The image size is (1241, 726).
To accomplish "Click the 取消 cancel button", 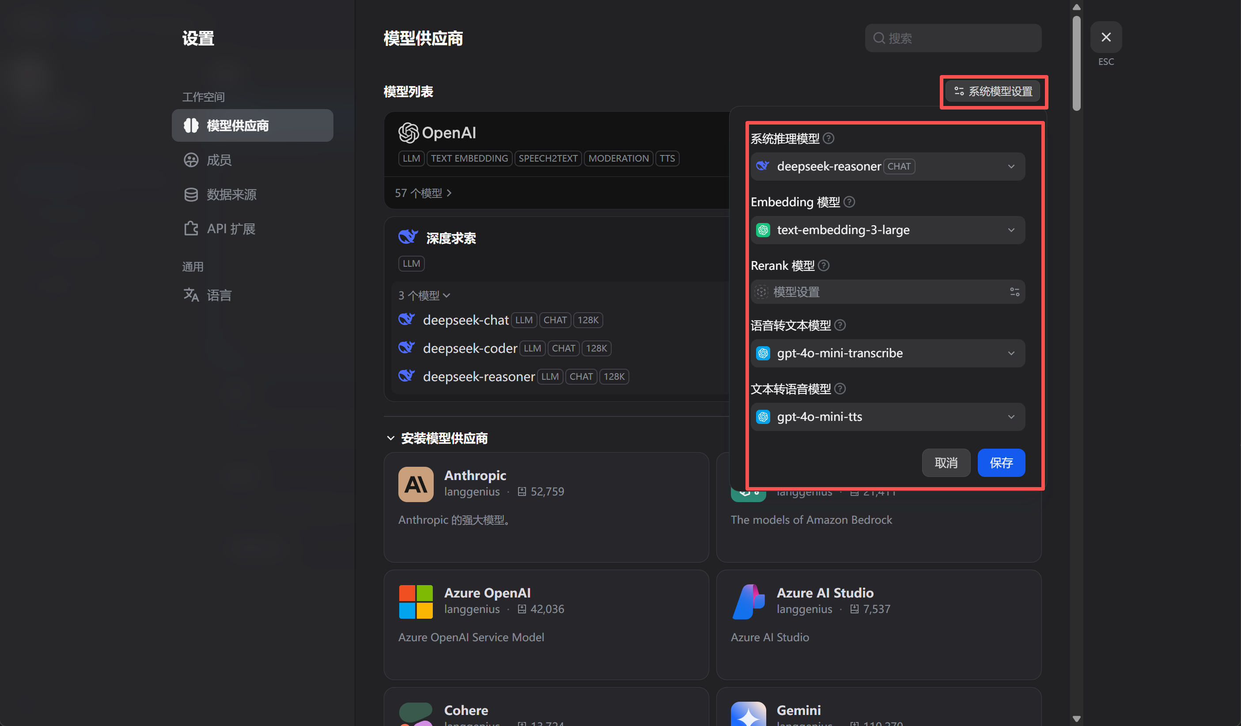I will pos(946,463).
